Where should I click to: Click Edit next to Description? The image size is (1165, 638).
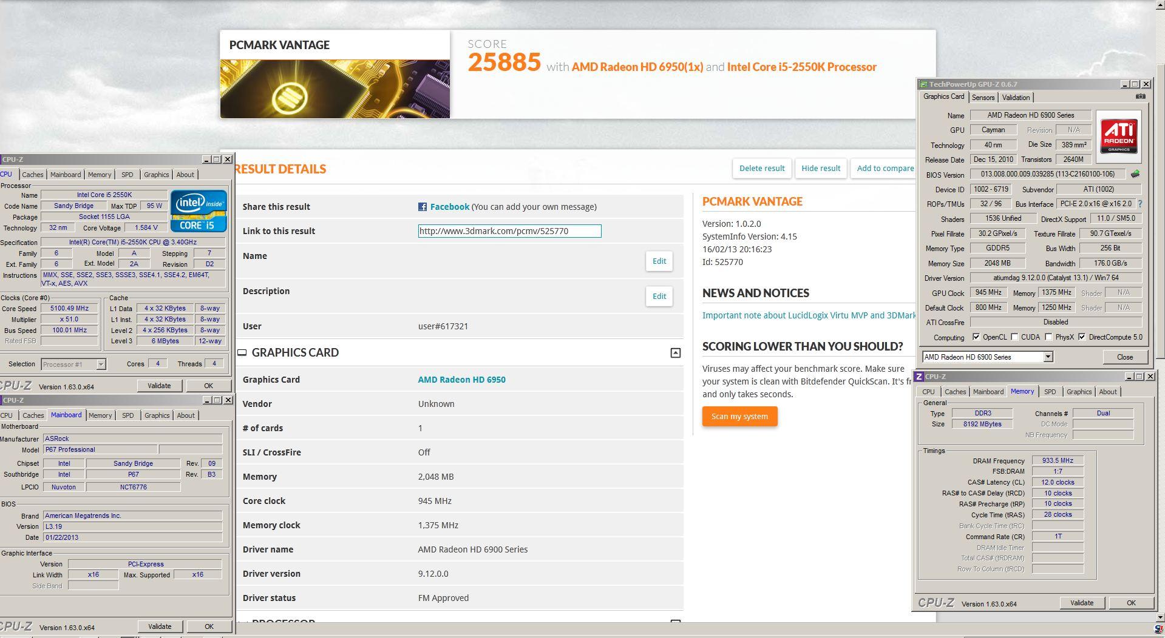point(659,297)
